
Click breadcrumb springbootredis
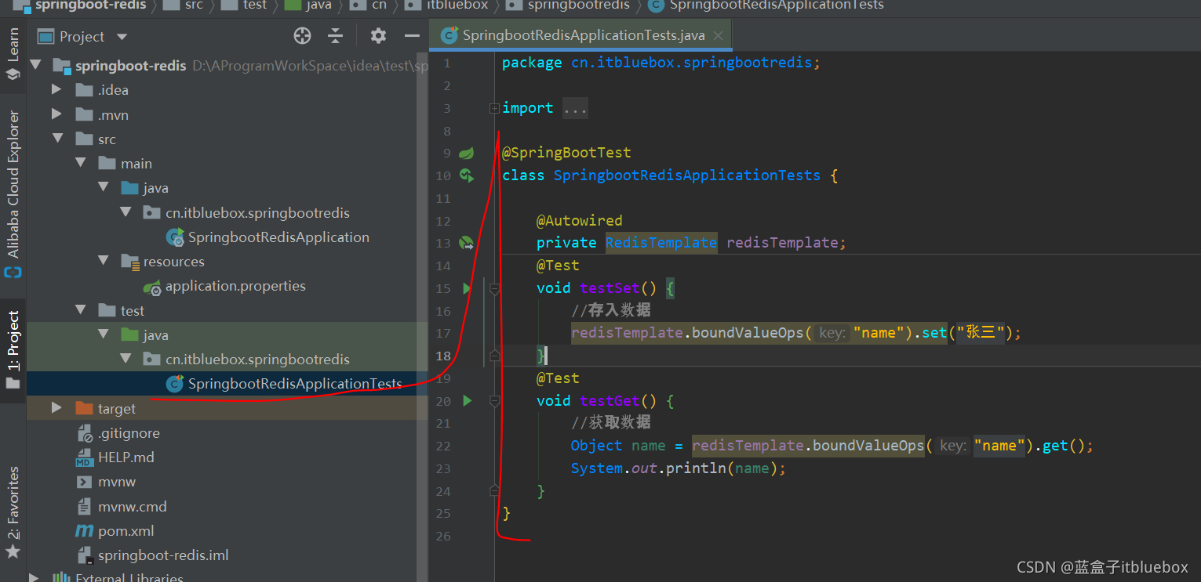(x=579, y=5)
